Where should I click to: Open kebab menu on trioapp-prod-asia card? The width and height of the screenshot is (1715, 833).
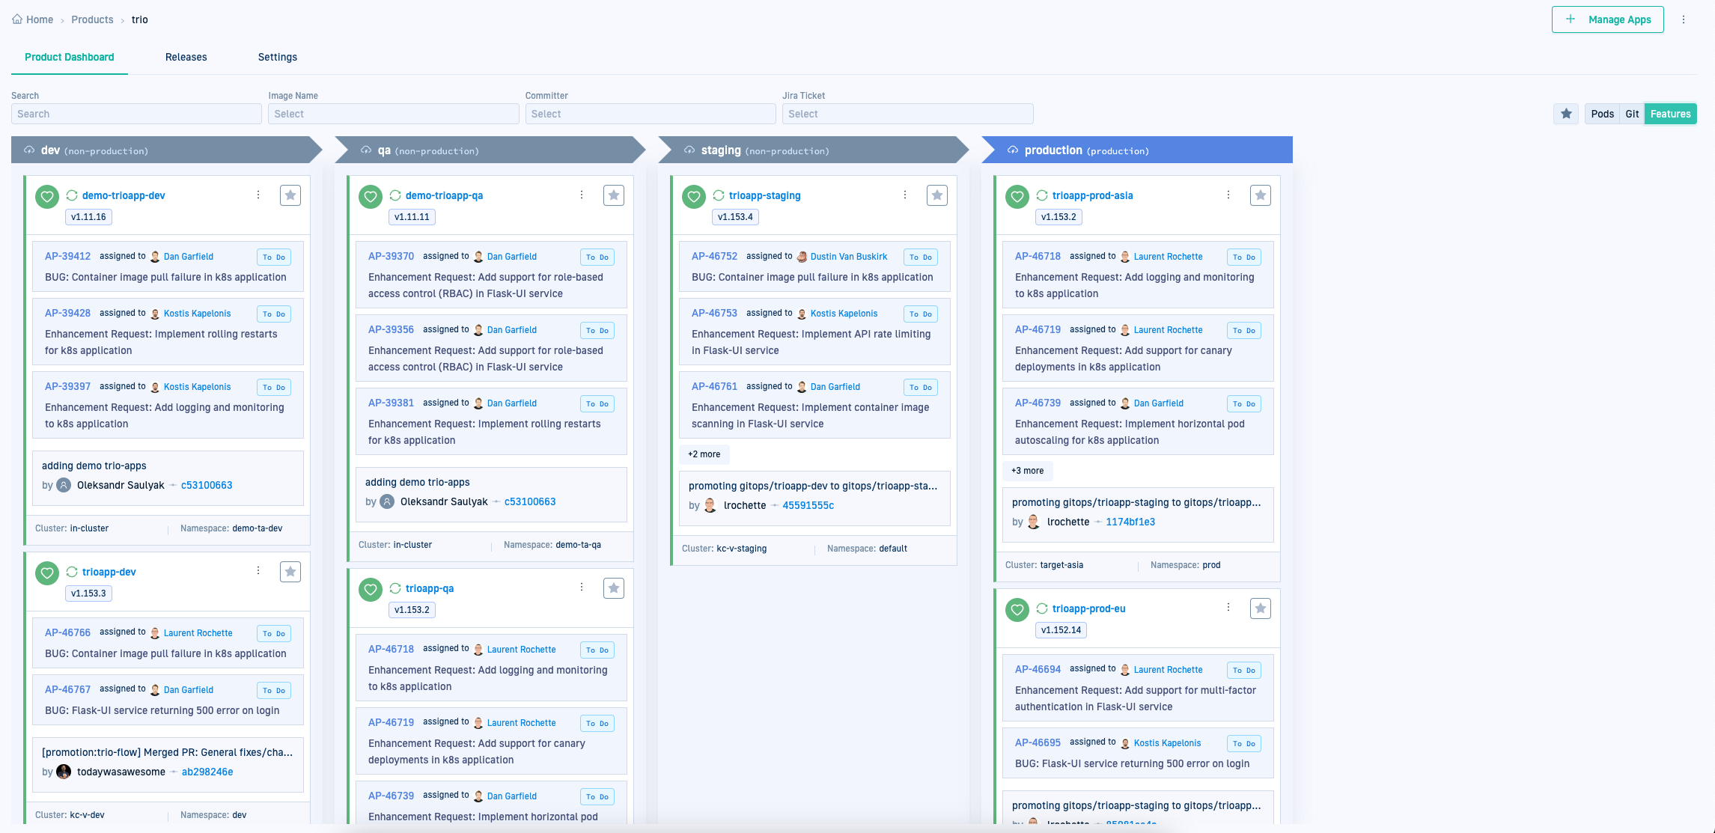pyautogui.click(x=1228, y=195)
